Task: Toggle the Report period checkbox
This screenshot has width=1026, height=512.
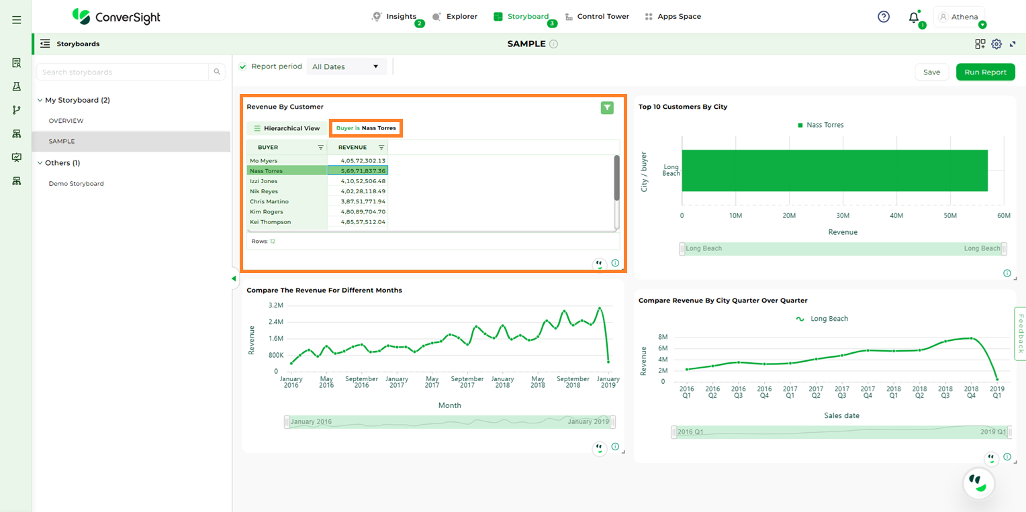Action: pyautogui.click(x=243, y=66)
